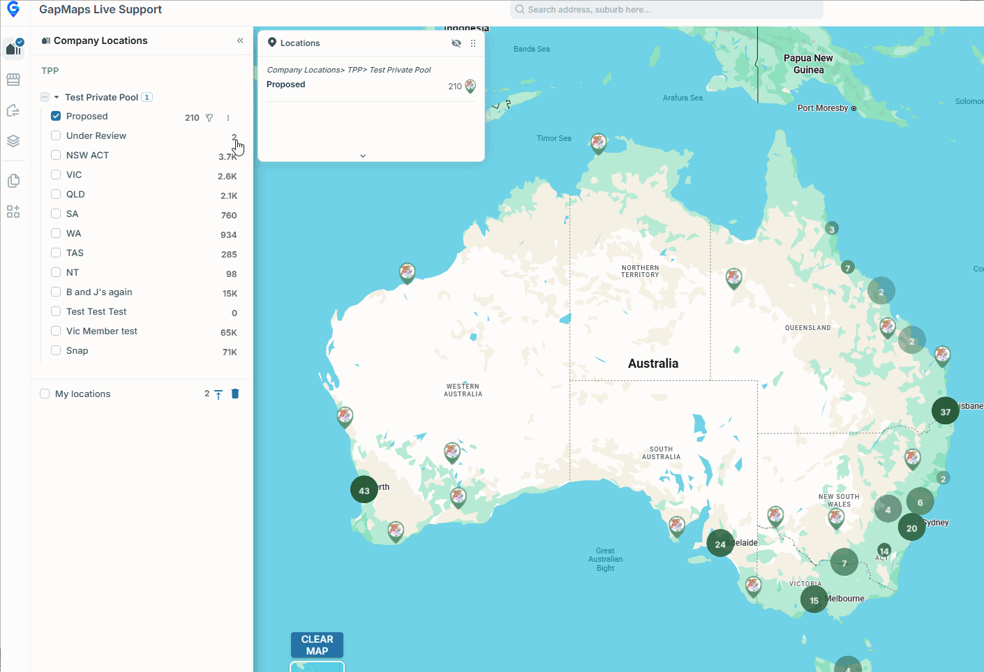The width and height of the screenshot is (984, 672).
Task: Click the Company Locations panel title
Action: (100, 40)
